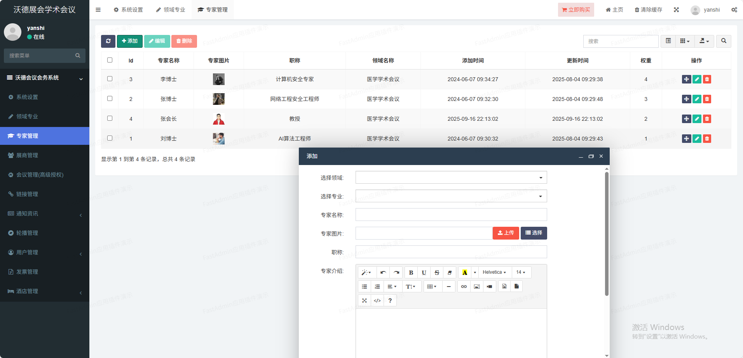Toggle strikethrough formatting in the editor

tap(436, 273)
